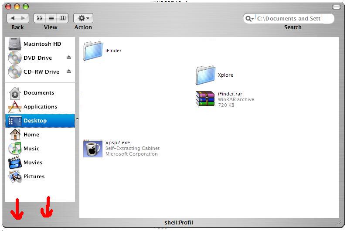Select the iFinder folder icon

tap(93, 51)
